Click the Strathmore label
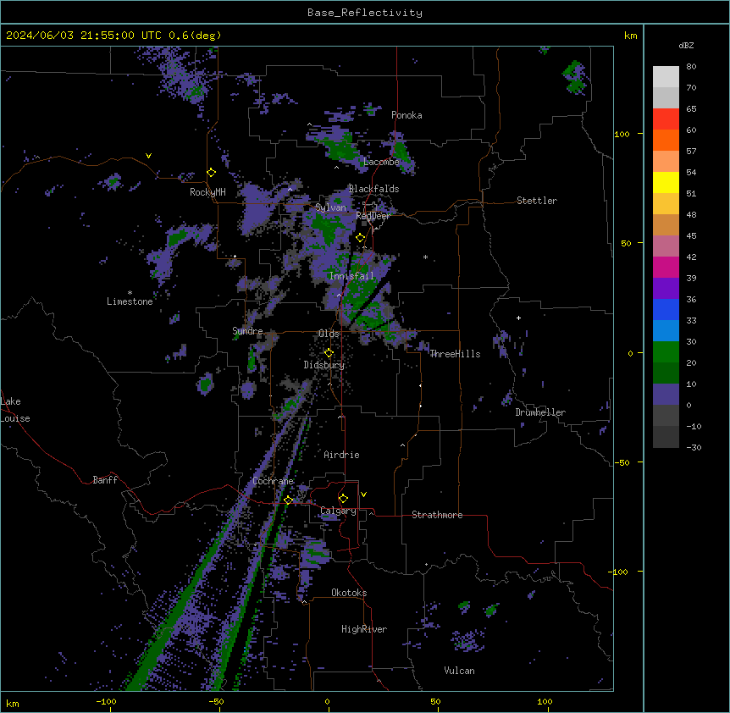This screenshot has height=713, width=730. coord(437,515)
